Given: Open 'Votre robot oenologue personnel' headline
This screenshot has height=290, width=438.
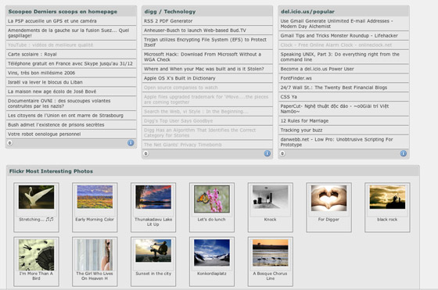Looking at the screenshot, I should pos(44,134).
